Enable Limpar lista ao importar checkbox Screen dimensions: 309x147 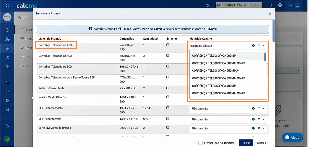tap(200, 143)
